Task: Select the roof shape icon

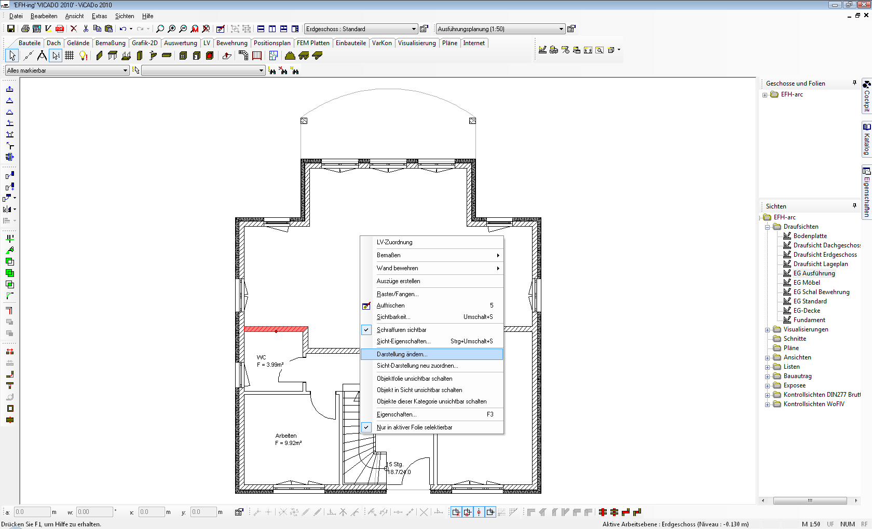Action: click(290, 55)
